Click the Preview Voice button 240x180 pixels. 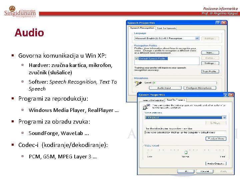coord(216,139)
